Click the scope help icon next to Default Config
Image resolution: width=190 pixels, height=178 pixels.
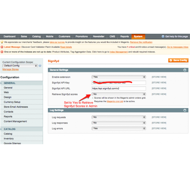[40, 66]
